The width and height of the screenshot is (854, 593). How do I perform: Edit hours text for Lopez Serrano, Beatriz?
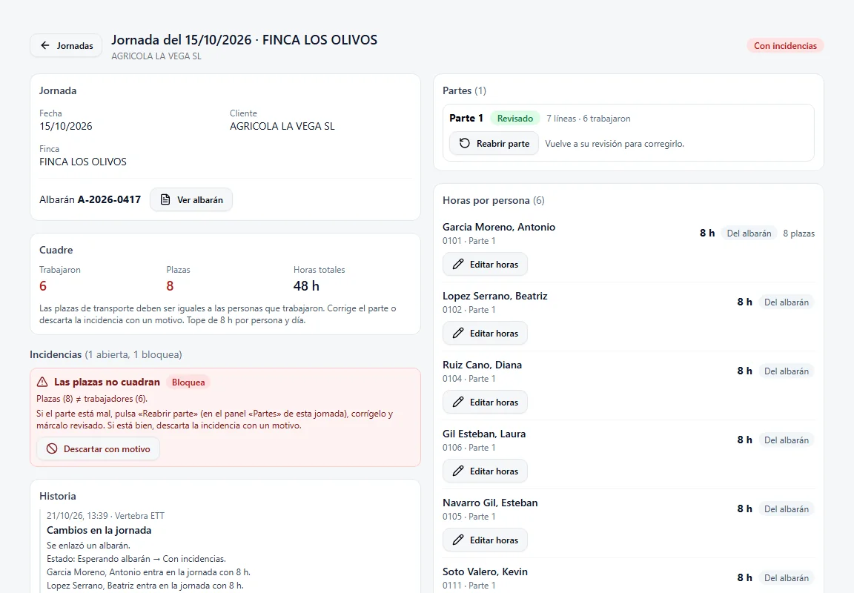coord(494,334)
